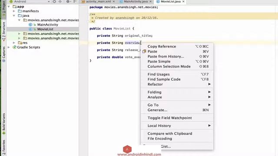Click the Paste clipboard icon
278x156 pixels.
pyautogui.click(x=144, y=51)
